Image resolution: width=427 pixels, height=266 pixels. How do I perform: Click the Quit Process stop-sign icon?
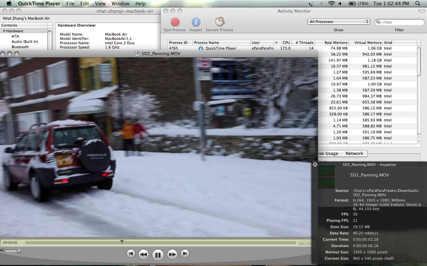[x=175, y=22]
